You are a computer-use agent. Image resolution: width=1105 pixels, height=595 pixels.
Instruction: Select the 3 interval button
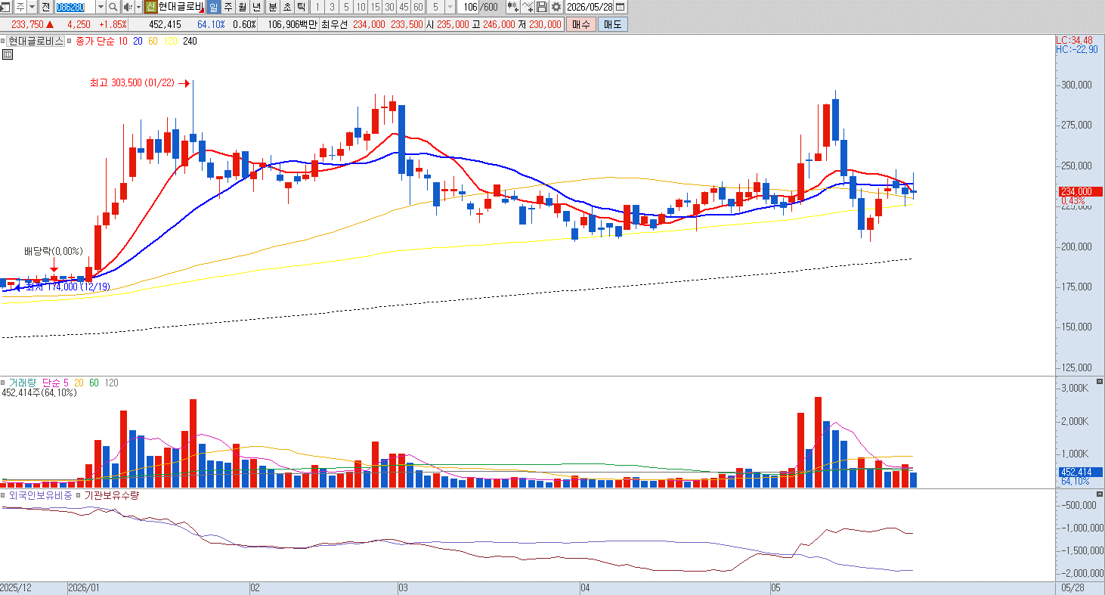coord(331,7)
